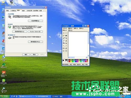
Task: Select the Pick Color eyedropper tool
Action: (64, 38)
